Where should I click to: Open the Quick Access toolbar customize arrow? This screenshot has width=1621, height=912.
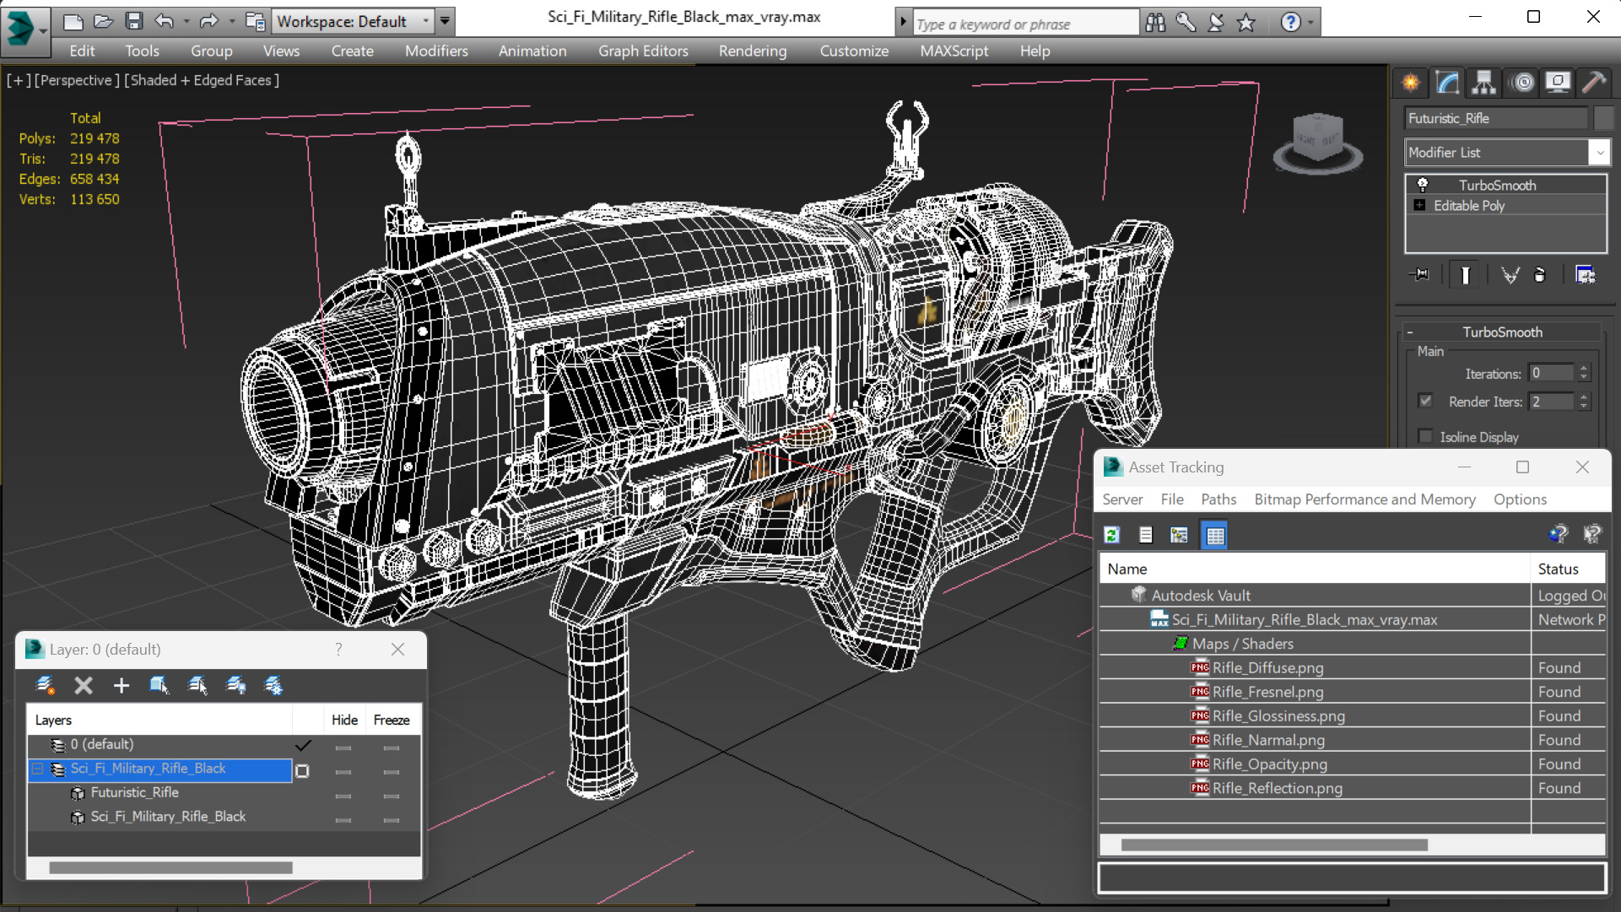pyautogui.click(x=445, y=21)
